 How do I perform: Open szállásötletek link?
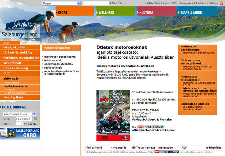click(x=53, y=68)
